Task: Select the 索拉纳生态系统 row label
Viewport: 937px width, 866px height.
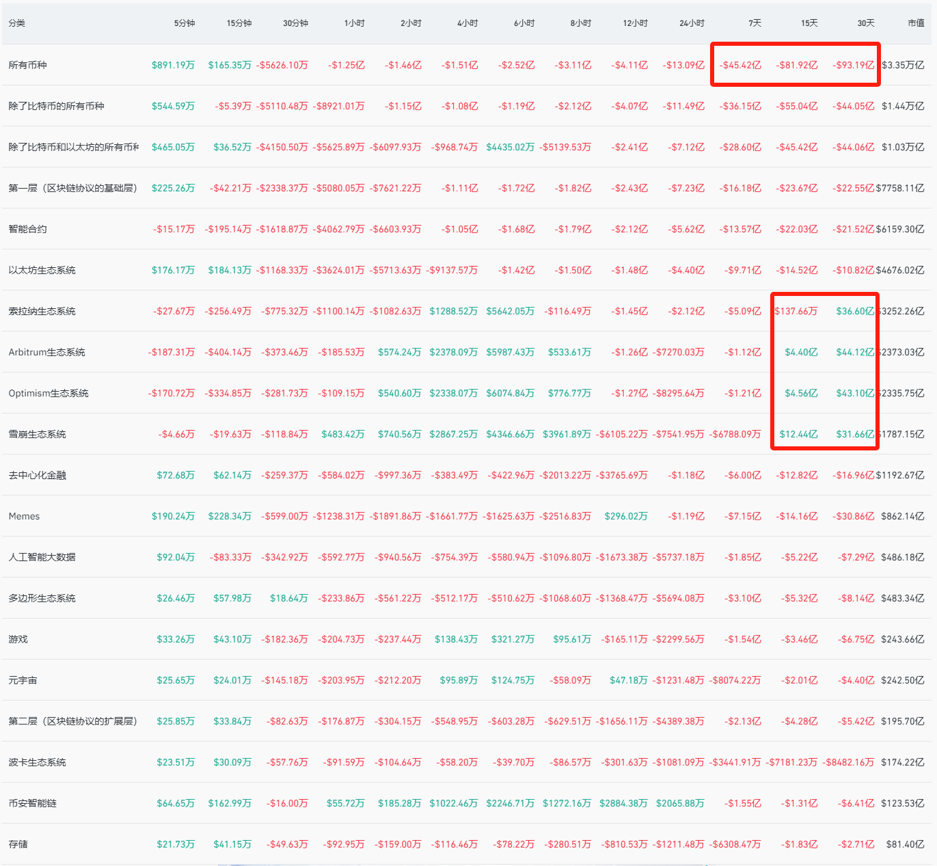Action: [x=42, y=311]
